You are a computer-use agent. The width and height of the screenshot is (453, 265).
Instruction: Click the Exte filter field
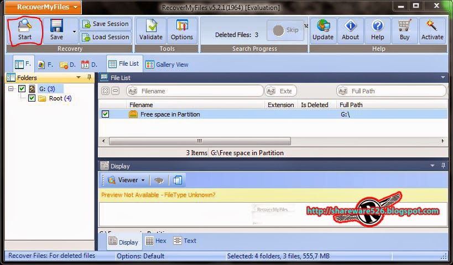280,91
